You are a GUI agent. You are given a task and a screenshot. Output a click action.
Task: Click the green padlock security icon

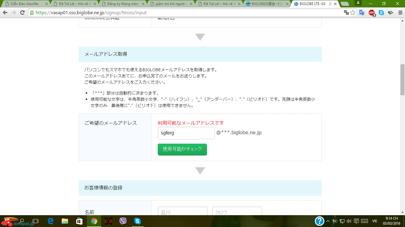32,13
